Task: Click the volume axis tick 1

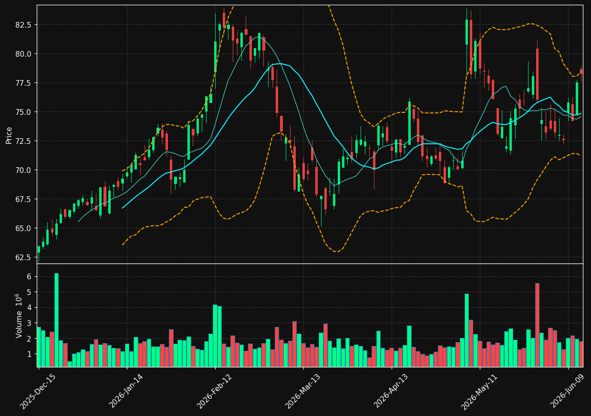Action: 29,354
